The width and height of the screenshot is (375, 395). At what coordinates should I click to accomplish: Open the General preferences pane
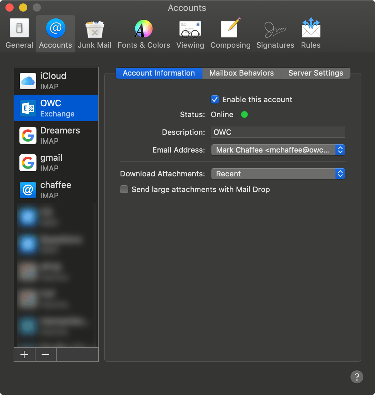point(19,33)
